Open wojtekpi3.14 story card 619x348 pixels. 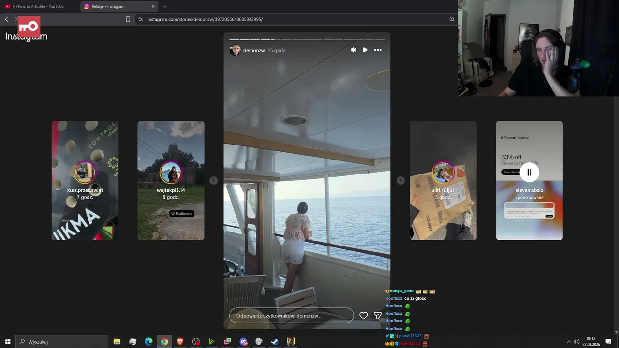click(x=171, y=180)
